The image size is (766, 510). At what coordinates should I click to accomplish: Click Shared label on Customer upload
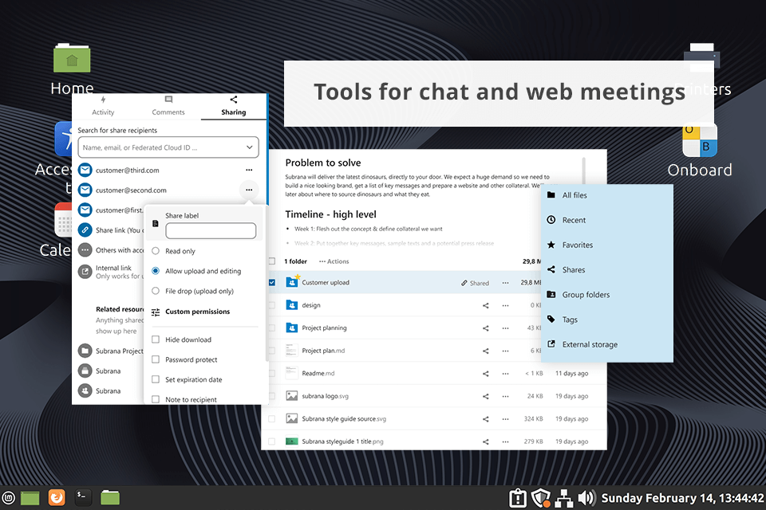click(x=475, y=283)
